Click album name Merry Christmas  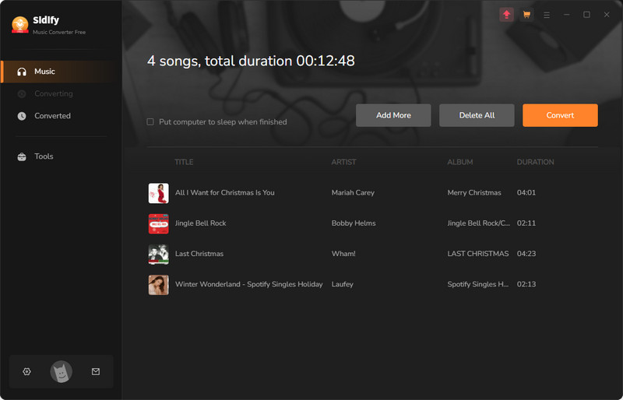[474, 193]
